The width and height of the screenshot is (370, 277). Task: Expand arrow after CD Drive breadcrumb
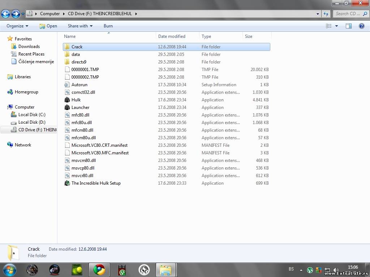point(136,14)
